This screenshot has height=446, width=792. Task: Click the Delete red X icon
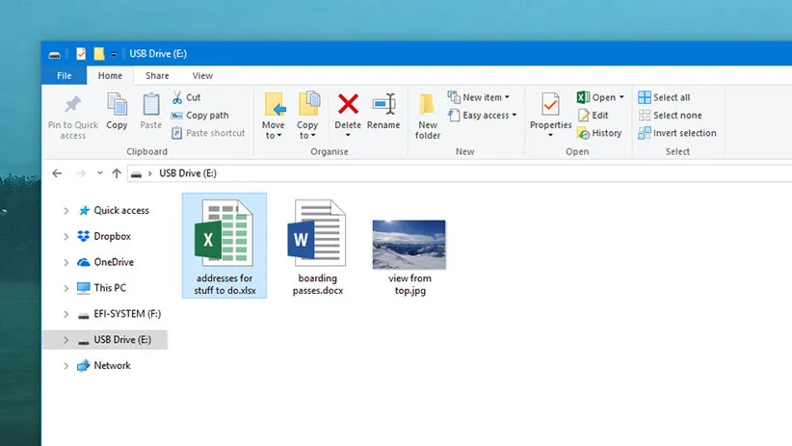[x=348, y=104]
